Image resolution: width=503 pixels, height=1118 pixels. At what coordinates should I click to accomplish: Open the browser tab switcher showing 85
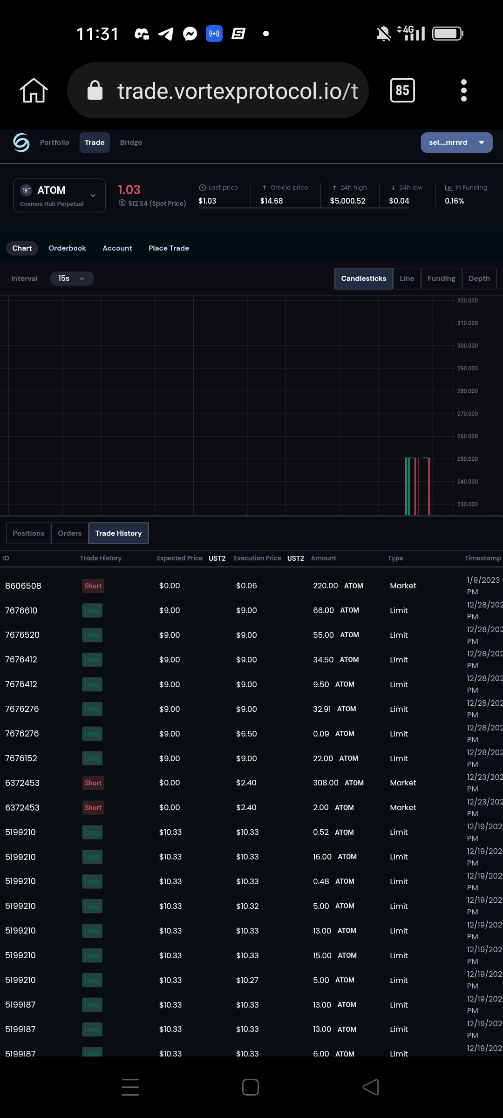pos(402,90)
